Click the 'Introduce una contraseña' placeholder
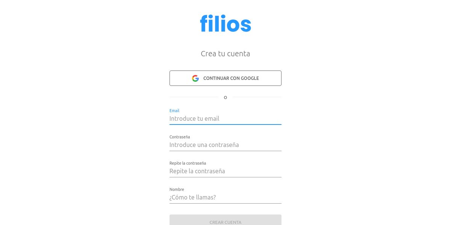This screenshot has height=225, width=451. pos(204,145)
